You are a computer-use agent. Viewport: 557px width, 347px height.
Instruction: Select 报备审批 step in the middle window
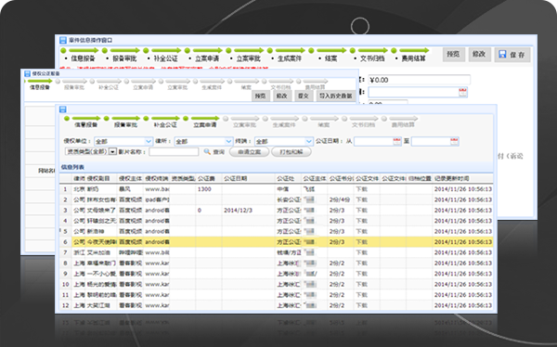pos(74,87)
